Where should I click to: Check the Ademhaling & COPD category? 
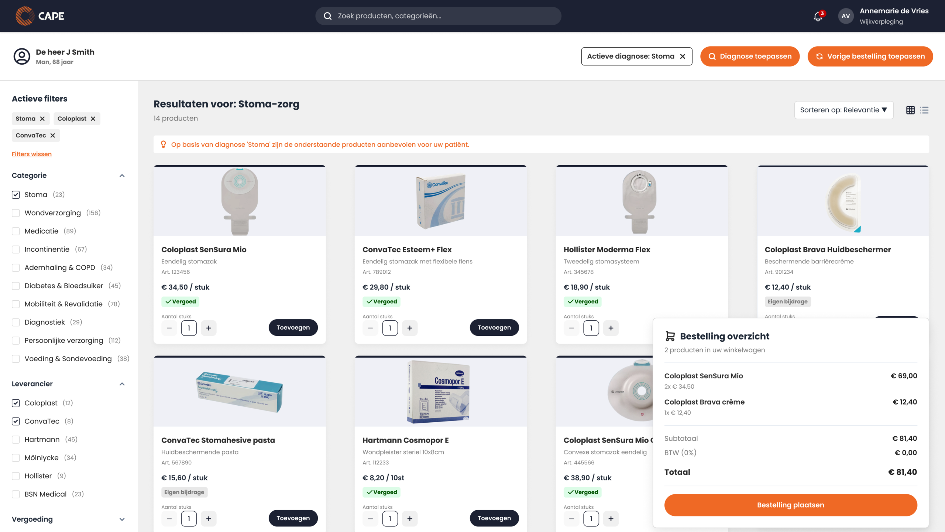coord(16,267)
